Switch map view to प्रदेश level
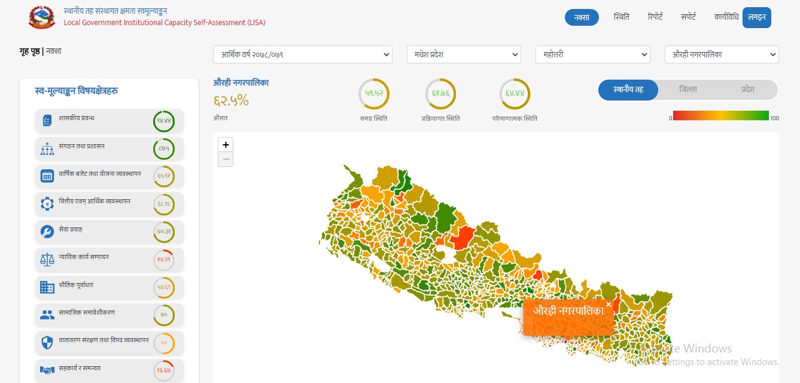Screen dimensions: 800x383 [x=747, y=90]
